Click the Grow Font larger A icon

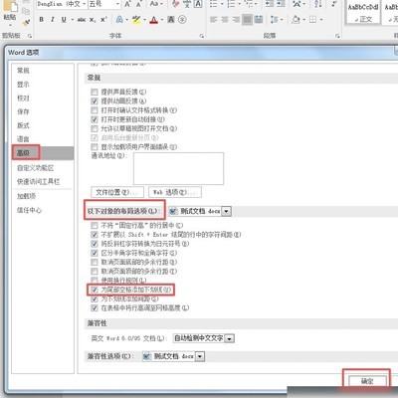(x=127, y=4)
